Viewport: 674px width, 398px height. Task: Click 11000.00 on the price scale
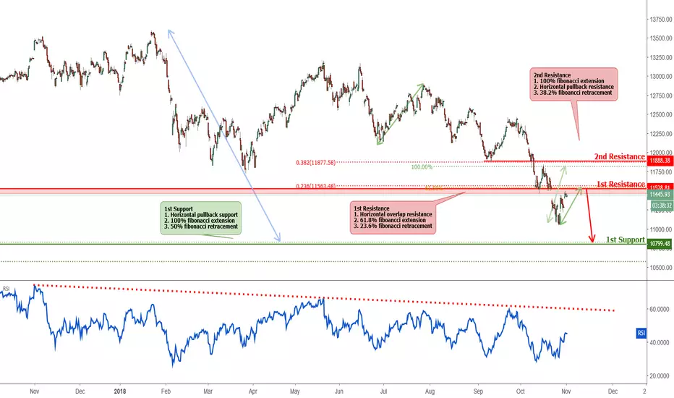point(661,229)
